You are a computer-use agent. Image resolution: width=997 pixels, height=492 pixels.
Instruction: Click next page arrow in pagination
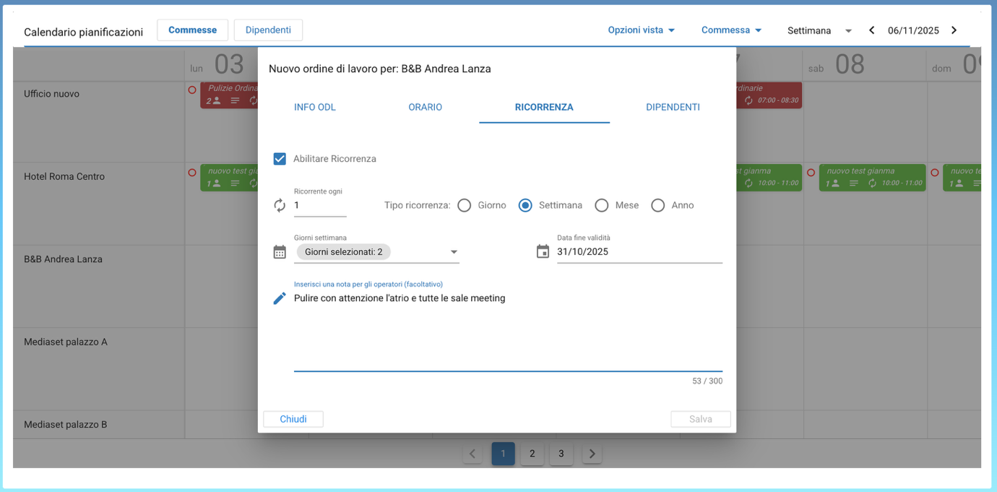pyautogui.click(x=592, y=454)
